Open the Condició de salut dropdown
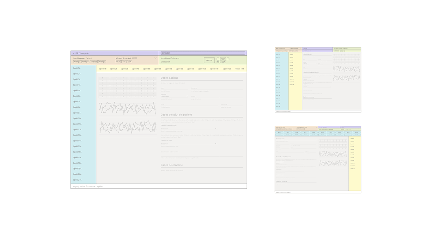The height and width of the screenshot is (240, 427). [x=189, y=144]
